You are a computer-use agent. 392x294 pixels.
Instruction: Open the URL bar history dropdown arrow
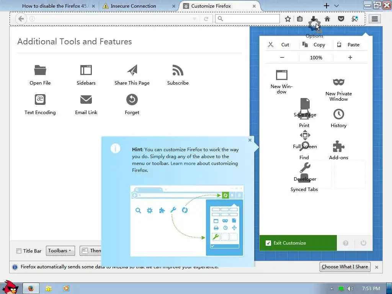click(x=194, y=19)
